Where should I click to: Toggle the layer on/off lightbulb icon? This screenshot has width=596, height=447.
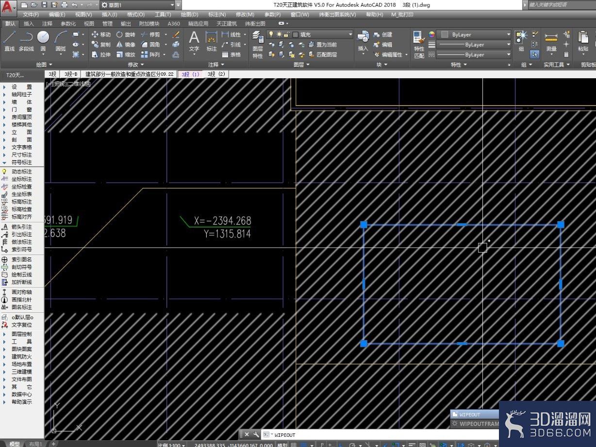coord(271,34)
